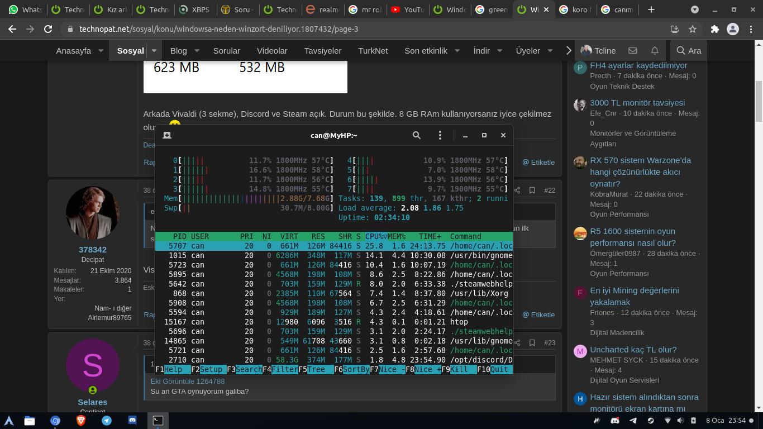Bookmark this page with the star icon
Screen dimensions: 763x429
tap(693, 29)
